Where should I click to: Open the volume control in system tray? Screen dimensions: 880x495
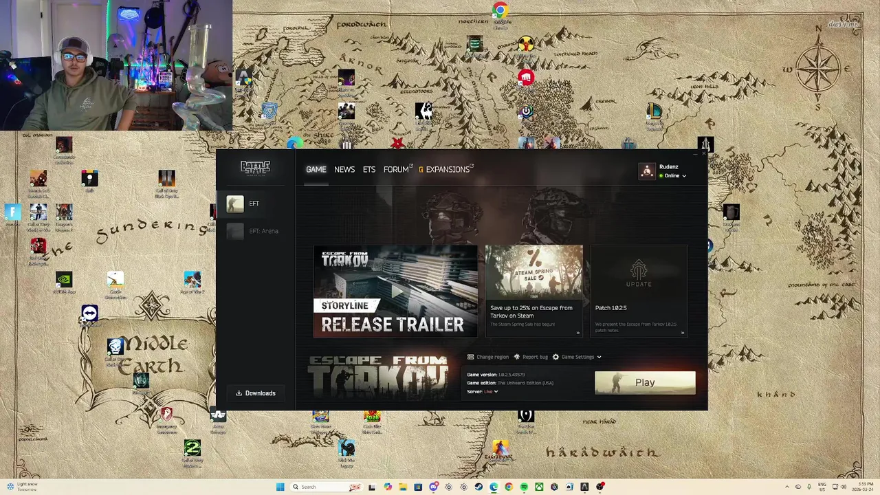tap(844, 487)
